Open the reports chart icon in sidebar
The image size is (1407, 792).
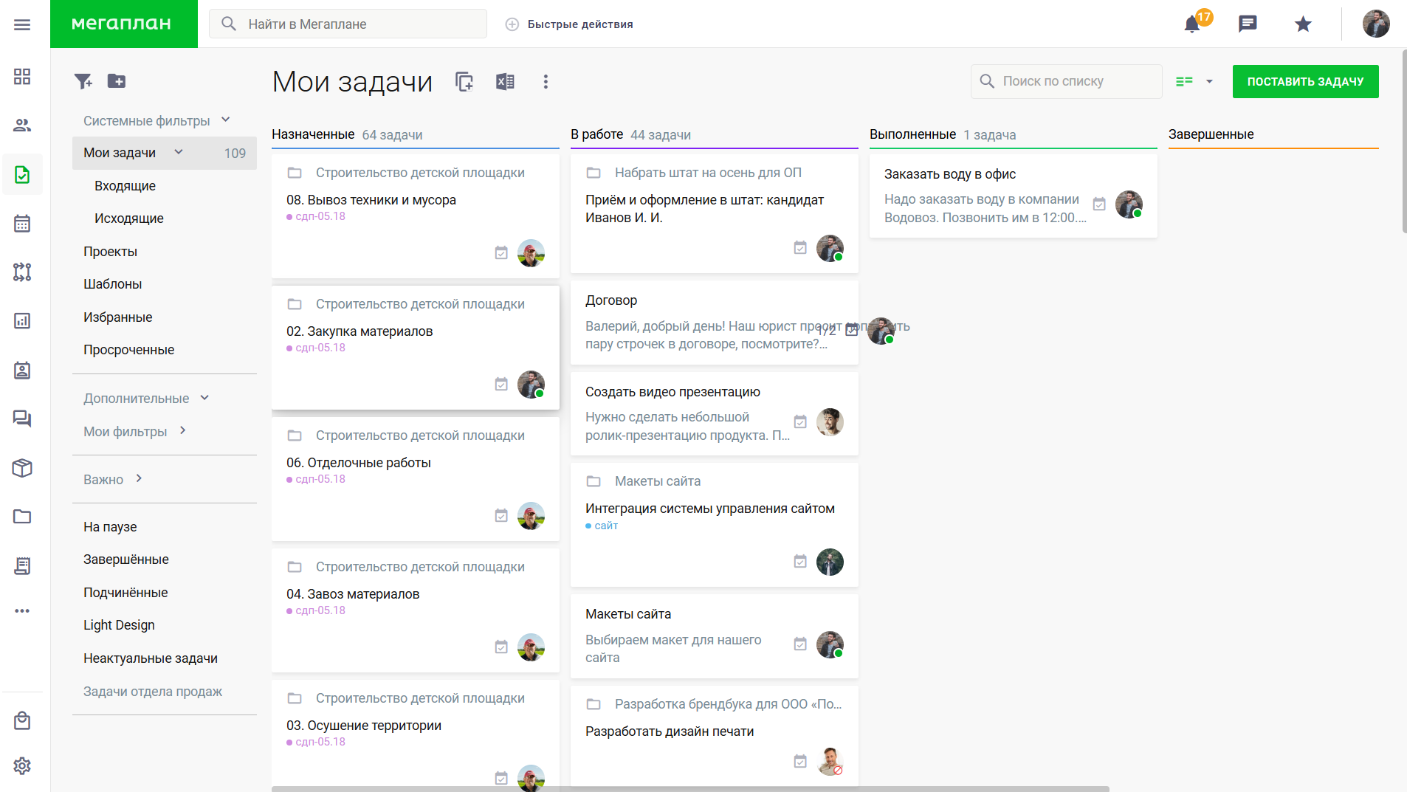(22, 321)
